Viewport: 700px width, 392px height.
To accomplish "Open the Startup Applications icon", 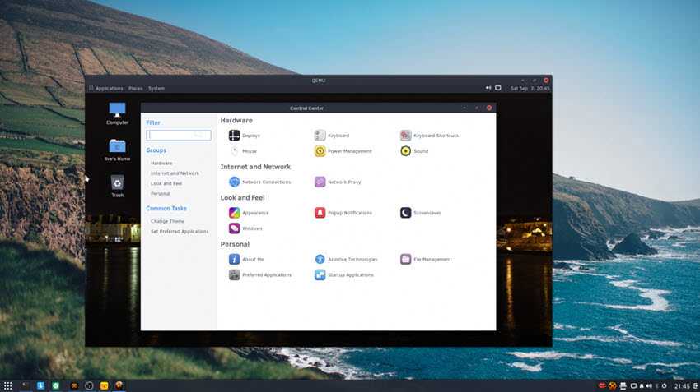I will pyautogui.click(x=320, y=274).
